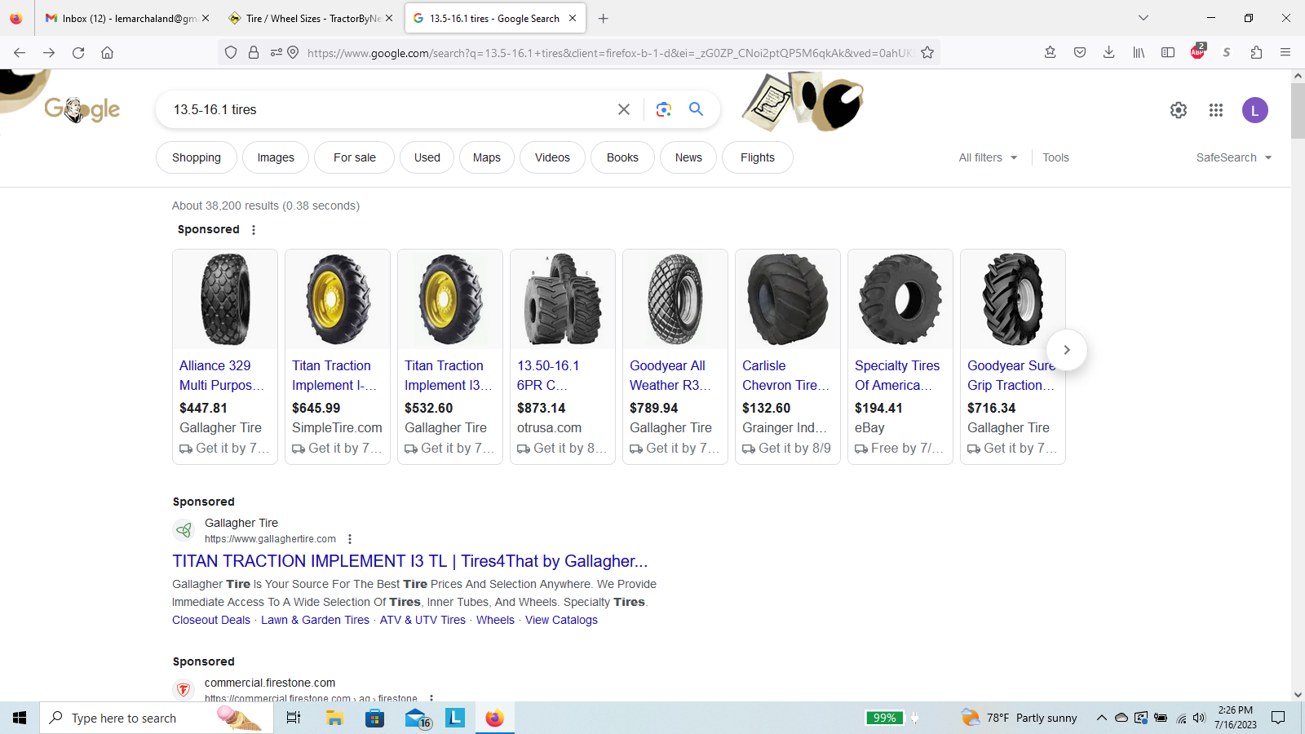Open the Alliance 329 Multi Purpose product
Viewport: 1305px width, 734px height.
click(222, 375)
